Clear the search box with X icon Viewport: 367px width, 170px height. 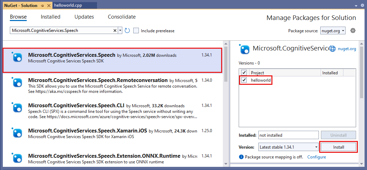[115, 30]
